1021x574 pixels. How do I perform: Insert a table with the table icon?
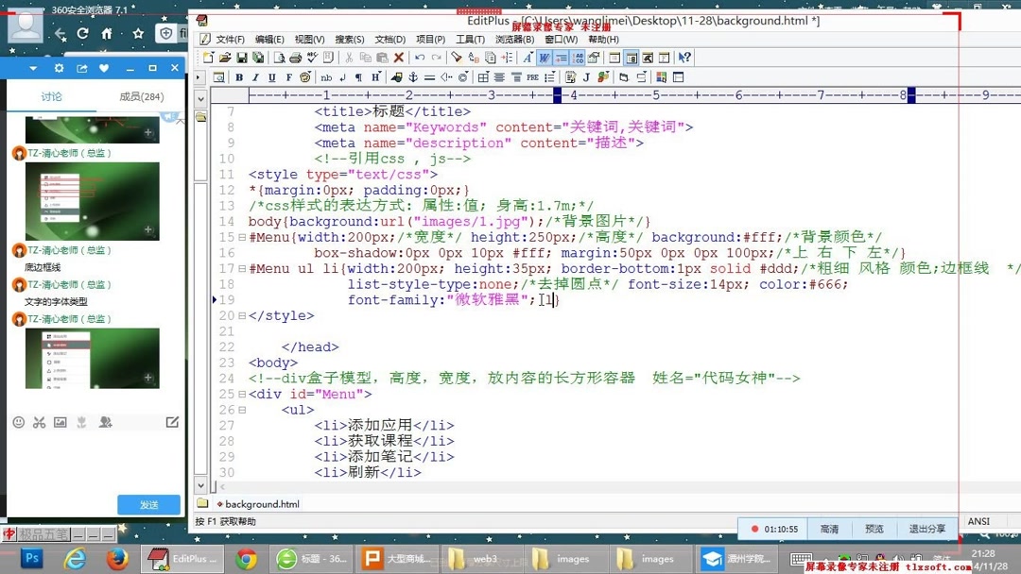click(x=483, y=77)
